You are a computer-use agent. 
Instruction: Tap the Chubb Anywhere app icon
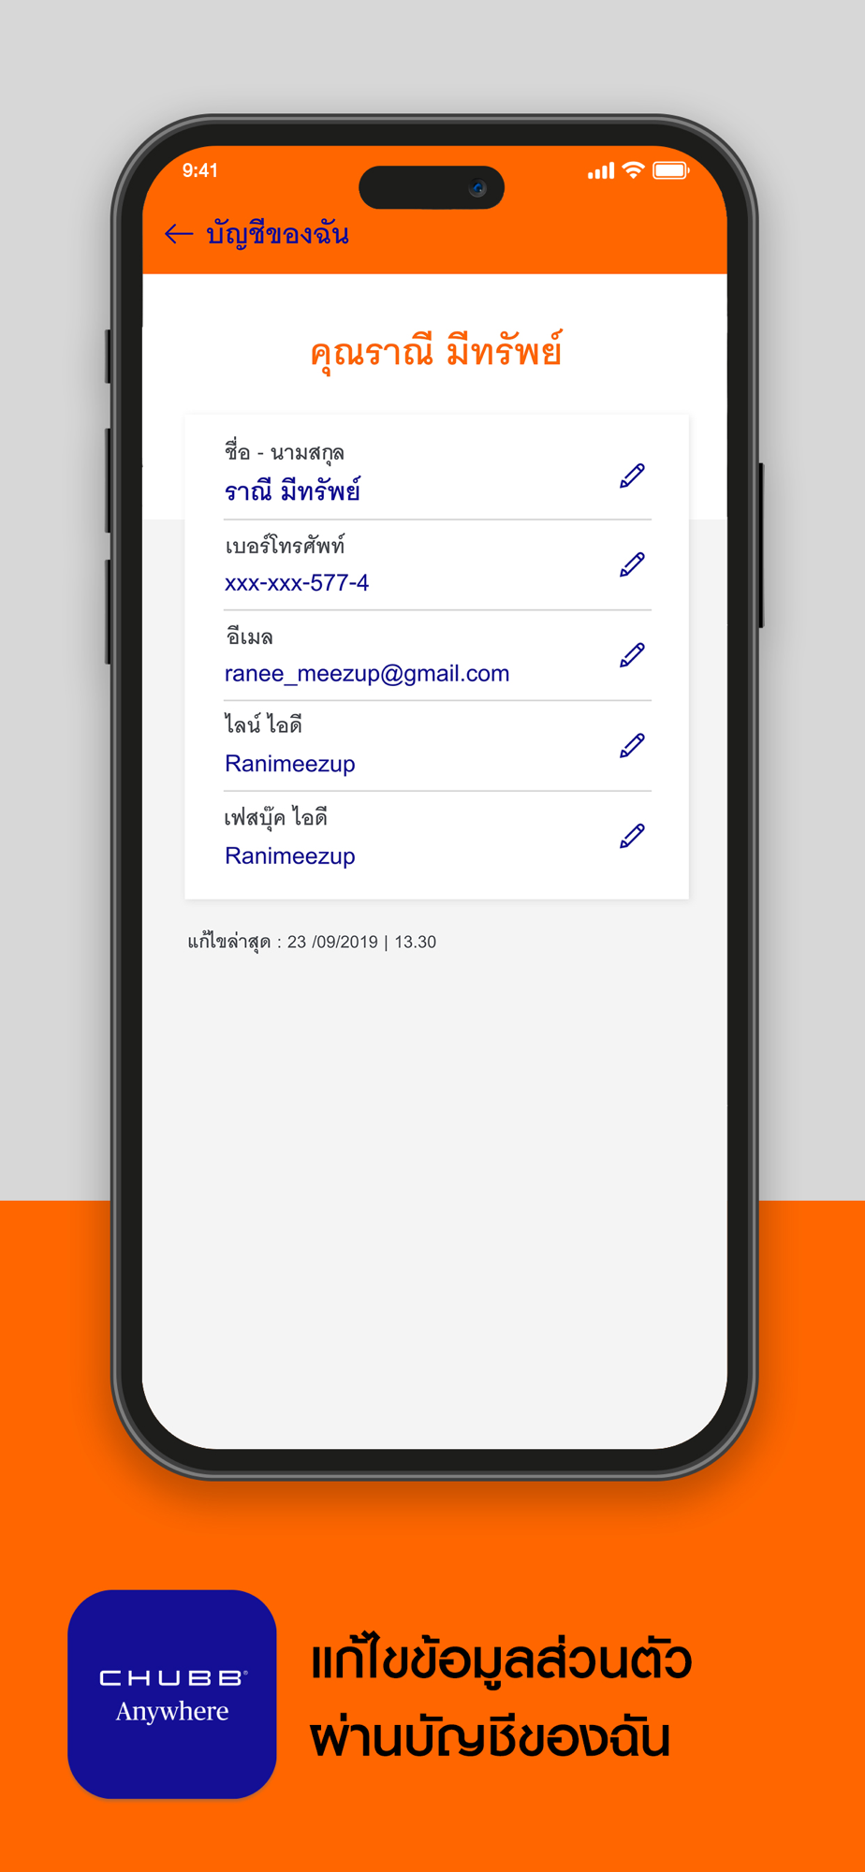(x=172, y=1694)
